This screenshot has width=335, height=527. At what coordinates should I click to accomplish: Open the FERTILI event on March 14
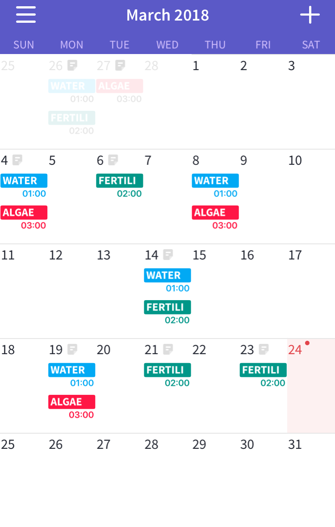(167, 307)
